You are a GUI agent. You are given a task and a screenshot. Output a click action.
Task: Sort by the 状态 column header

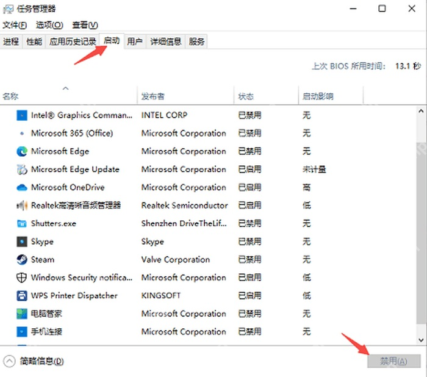pos(267,96)
